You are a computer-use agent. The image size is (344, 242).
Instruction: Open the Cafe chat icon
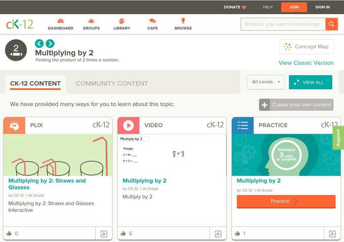(153, 21)
